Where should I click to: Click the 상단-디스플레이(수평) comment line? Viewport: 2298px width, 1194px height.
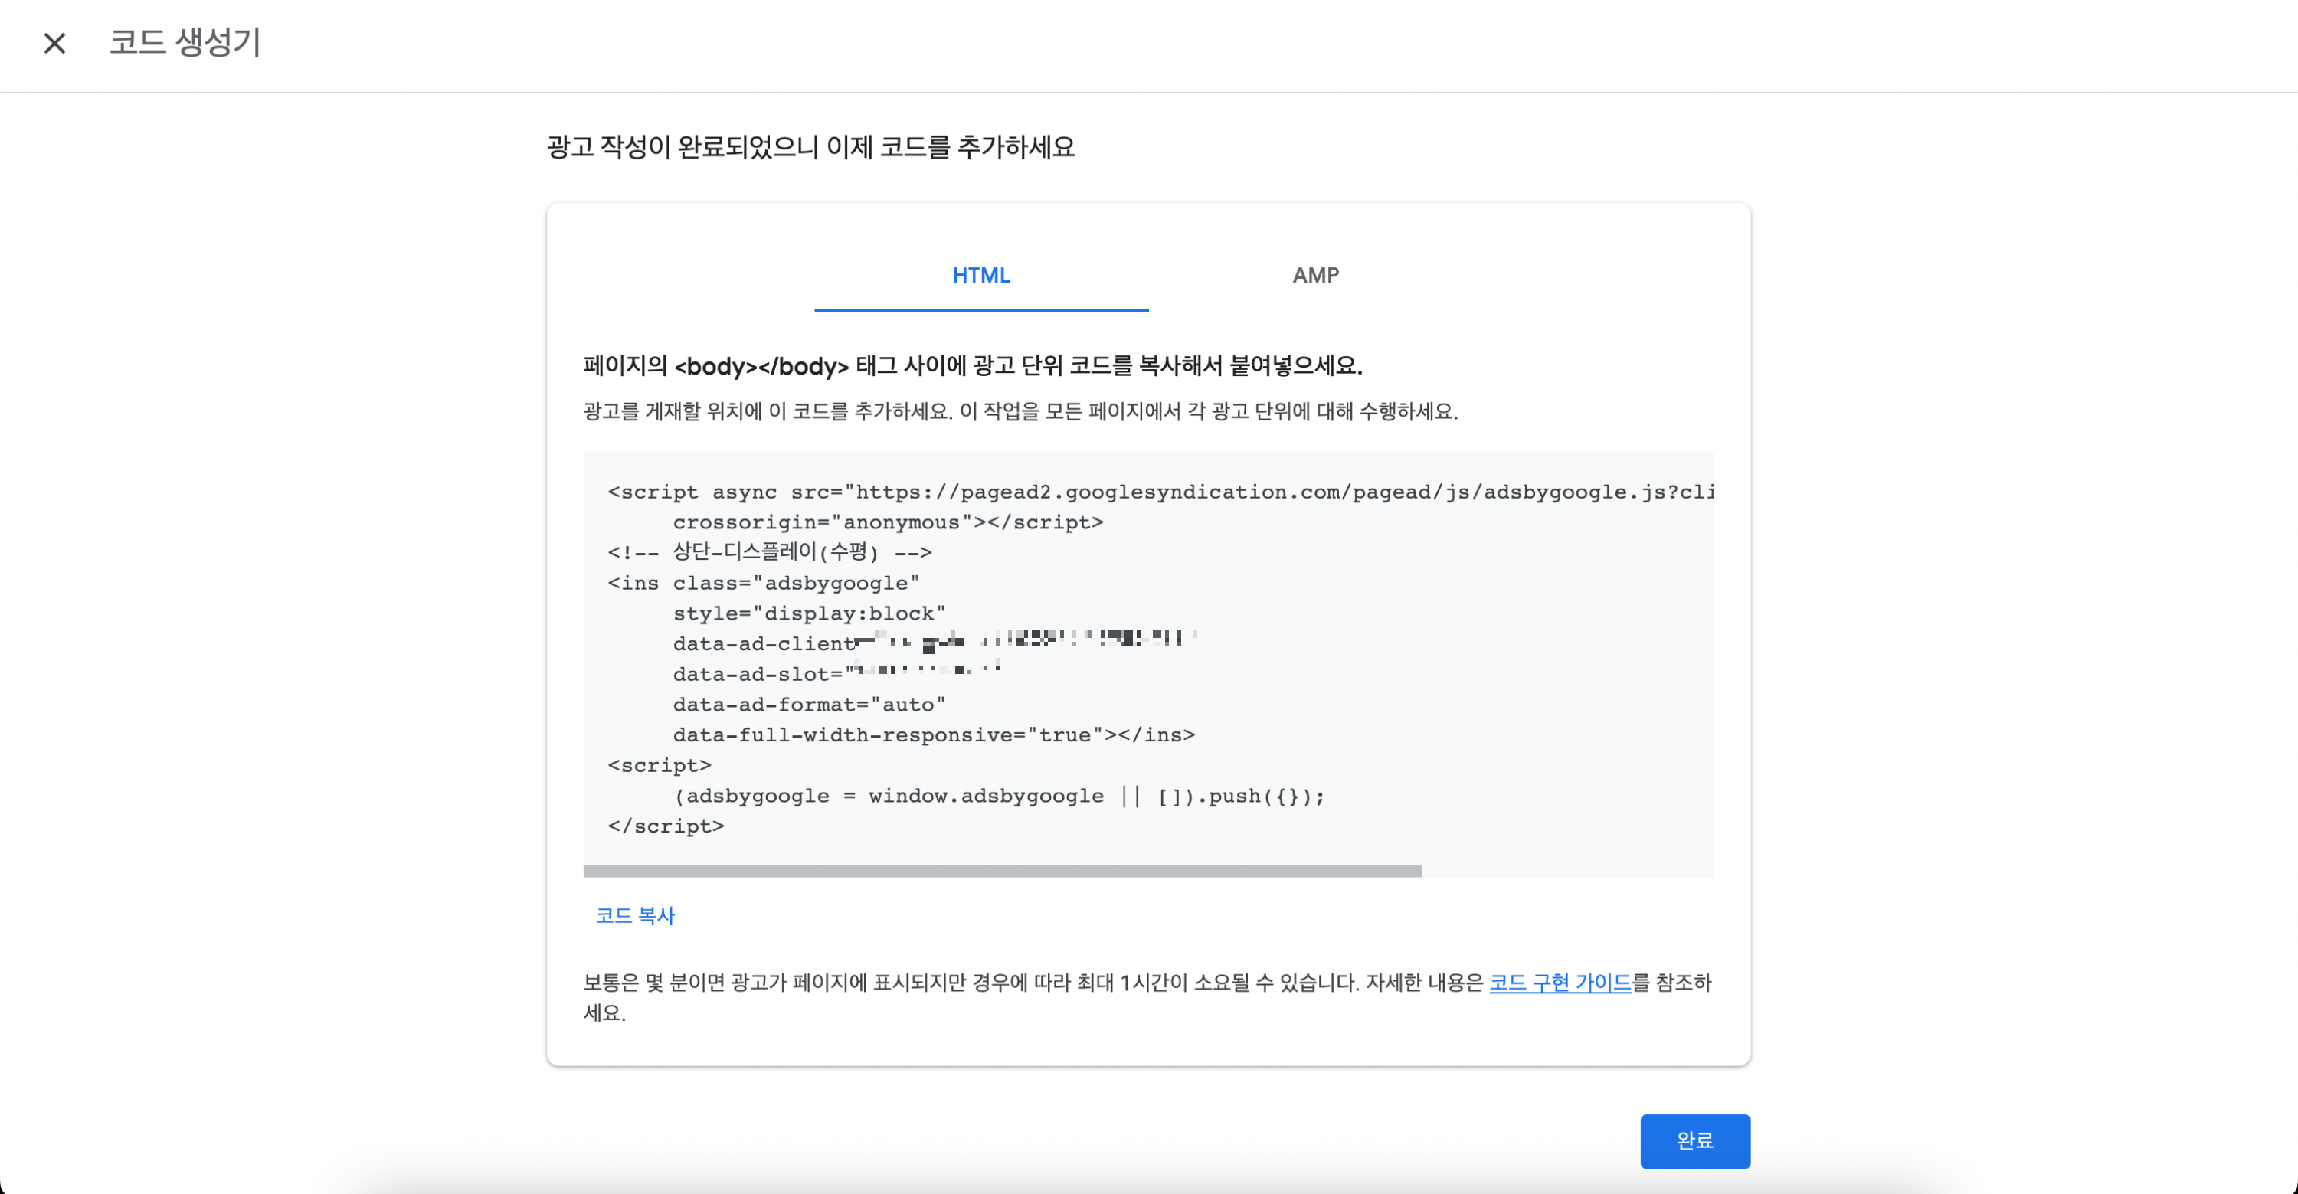click(x=769, y=553)
